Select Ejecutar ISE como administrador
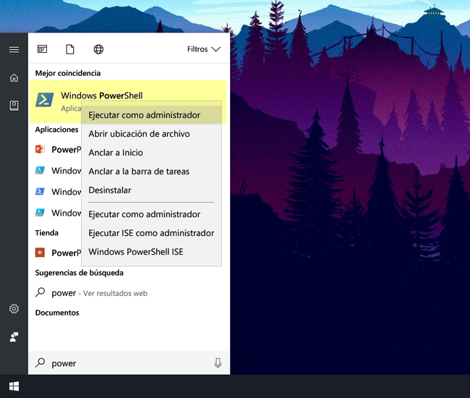 pyautogui.click(x=151, y=233)
